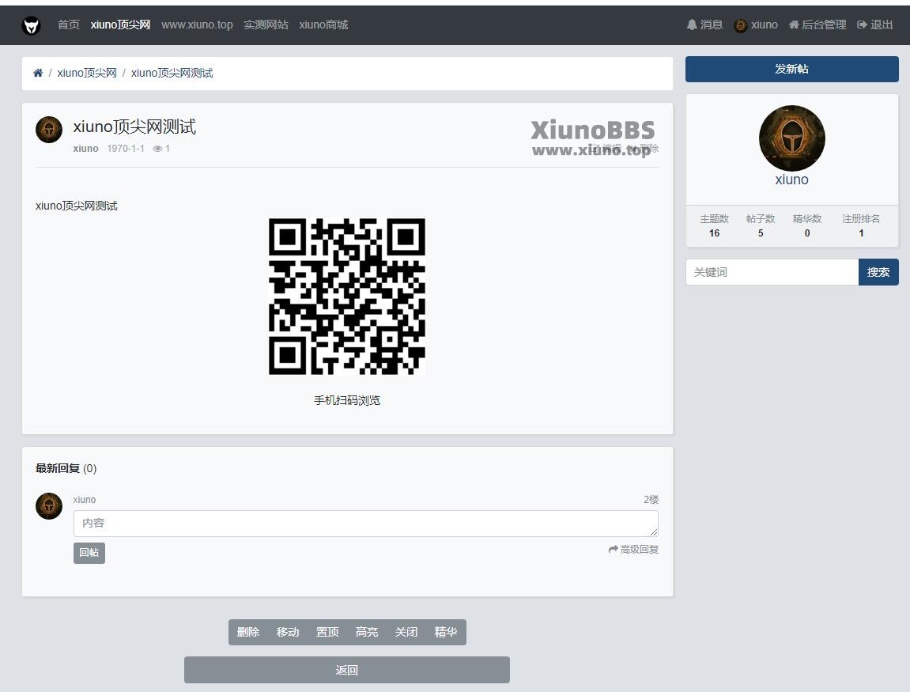Image resolution: width=910 pixels, height=692 pixels.
Task: Click the post author's avatar beside title
Action: (49, 130)
